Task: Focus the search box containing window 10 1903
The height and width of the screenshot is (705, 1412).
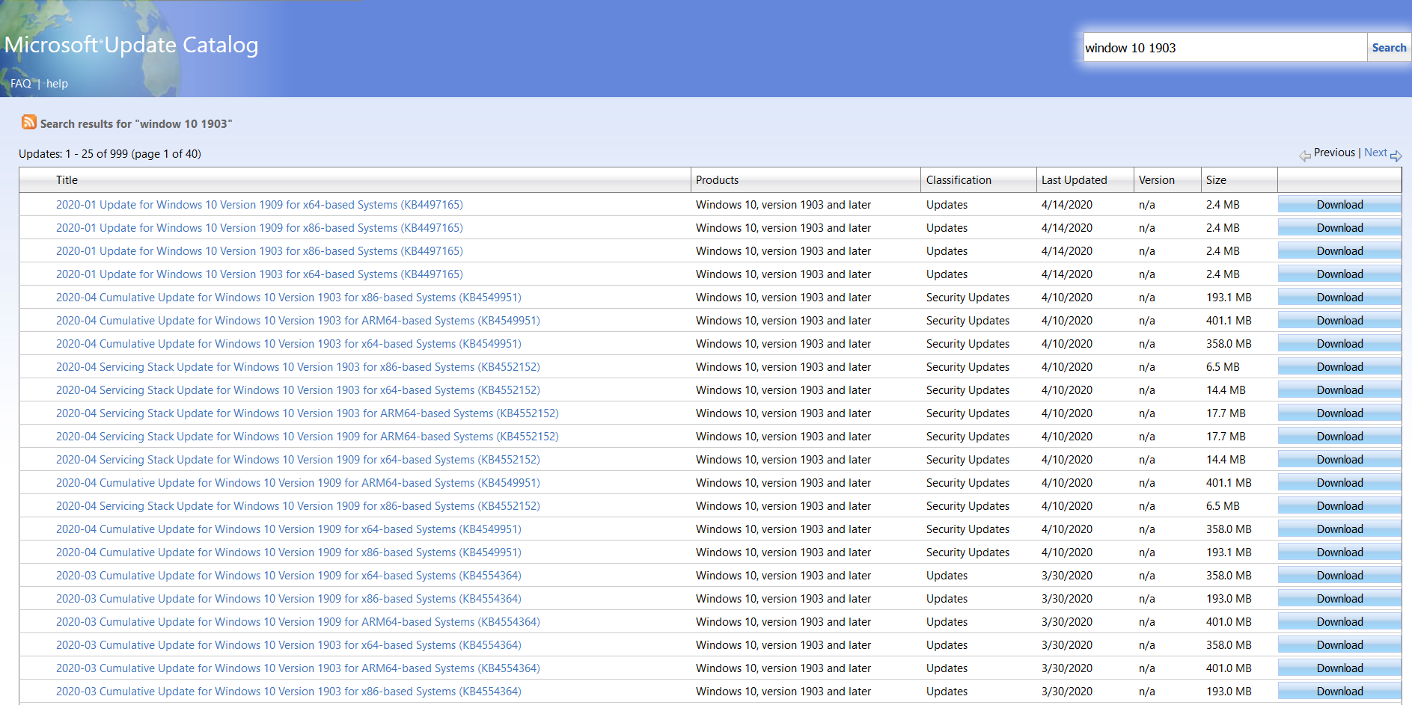Action: 1225,47
